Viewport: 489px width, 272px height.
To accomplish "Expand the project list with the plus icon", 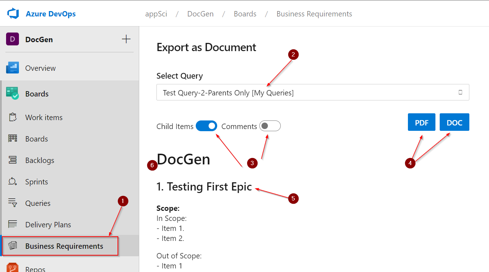I will click(x=126, y=39).
